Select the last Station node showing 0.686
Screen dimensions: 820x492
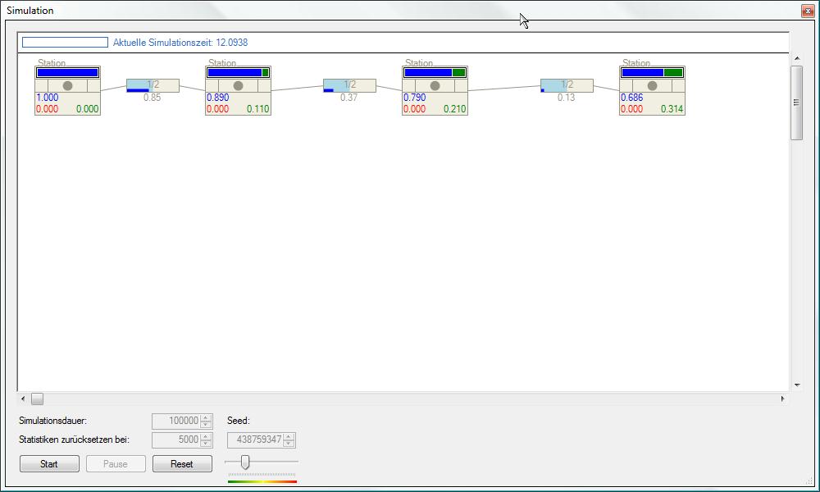pos(652,91)
